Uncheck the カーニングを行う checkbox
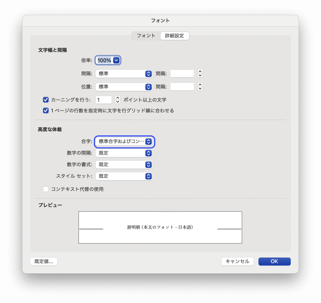This screenshot has width=321, height=303. (x=46, y=100)
